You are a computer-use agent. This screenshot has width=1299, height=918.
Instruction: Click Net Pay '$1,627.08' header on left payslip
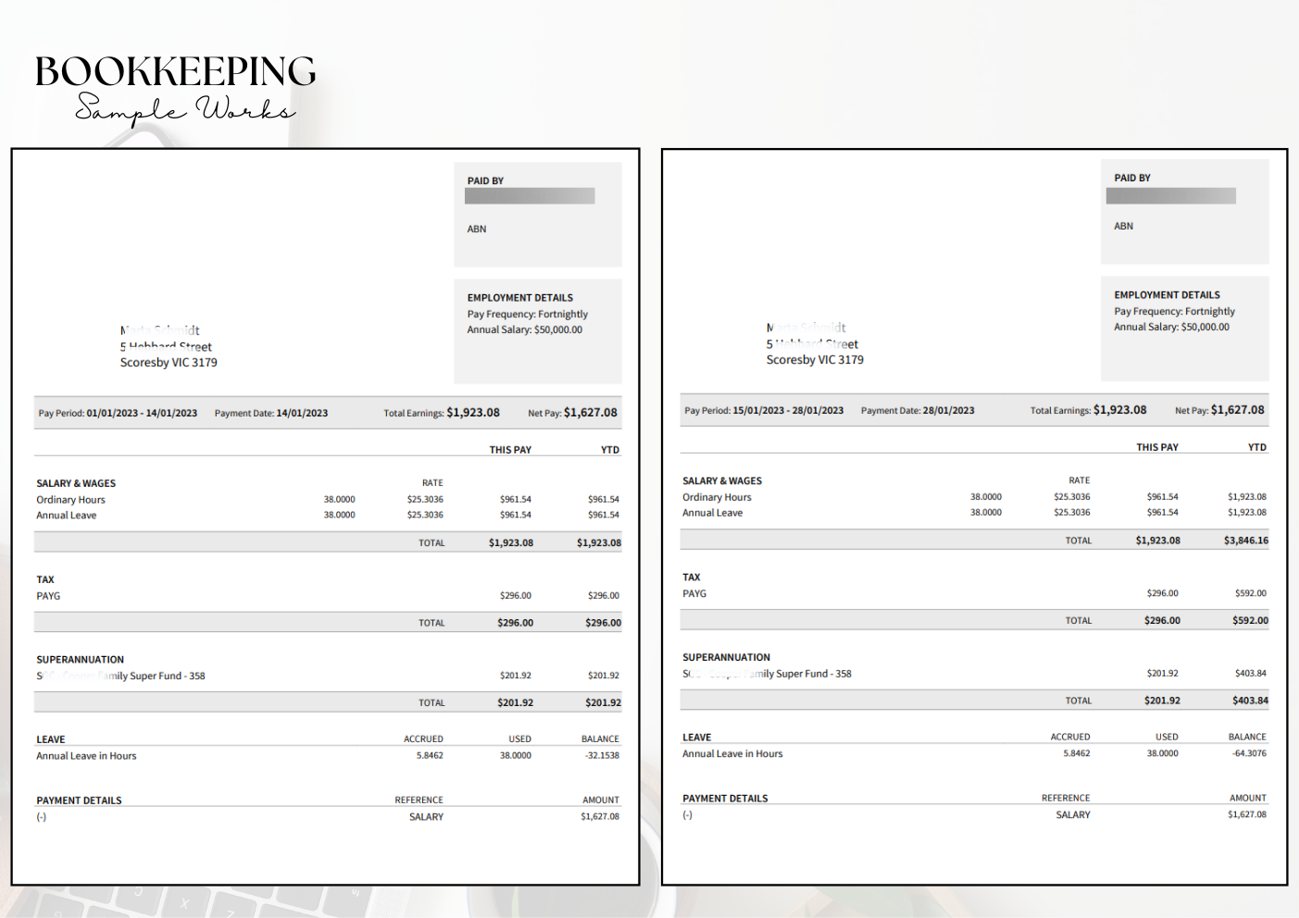tap(591, 413)
